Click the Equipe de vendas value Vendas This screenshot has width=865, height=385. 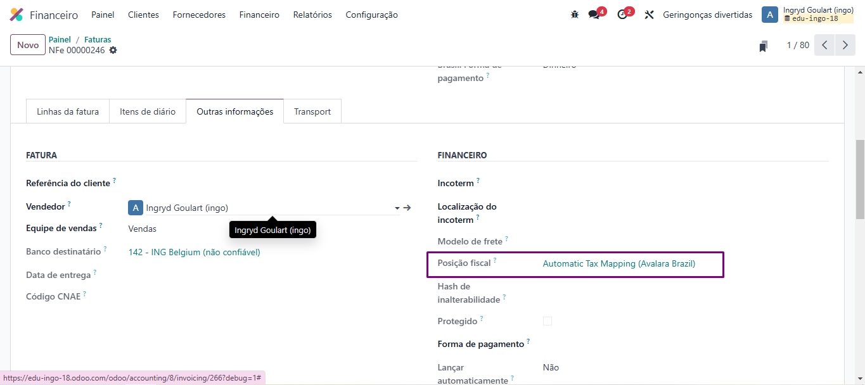pos(142,229)
